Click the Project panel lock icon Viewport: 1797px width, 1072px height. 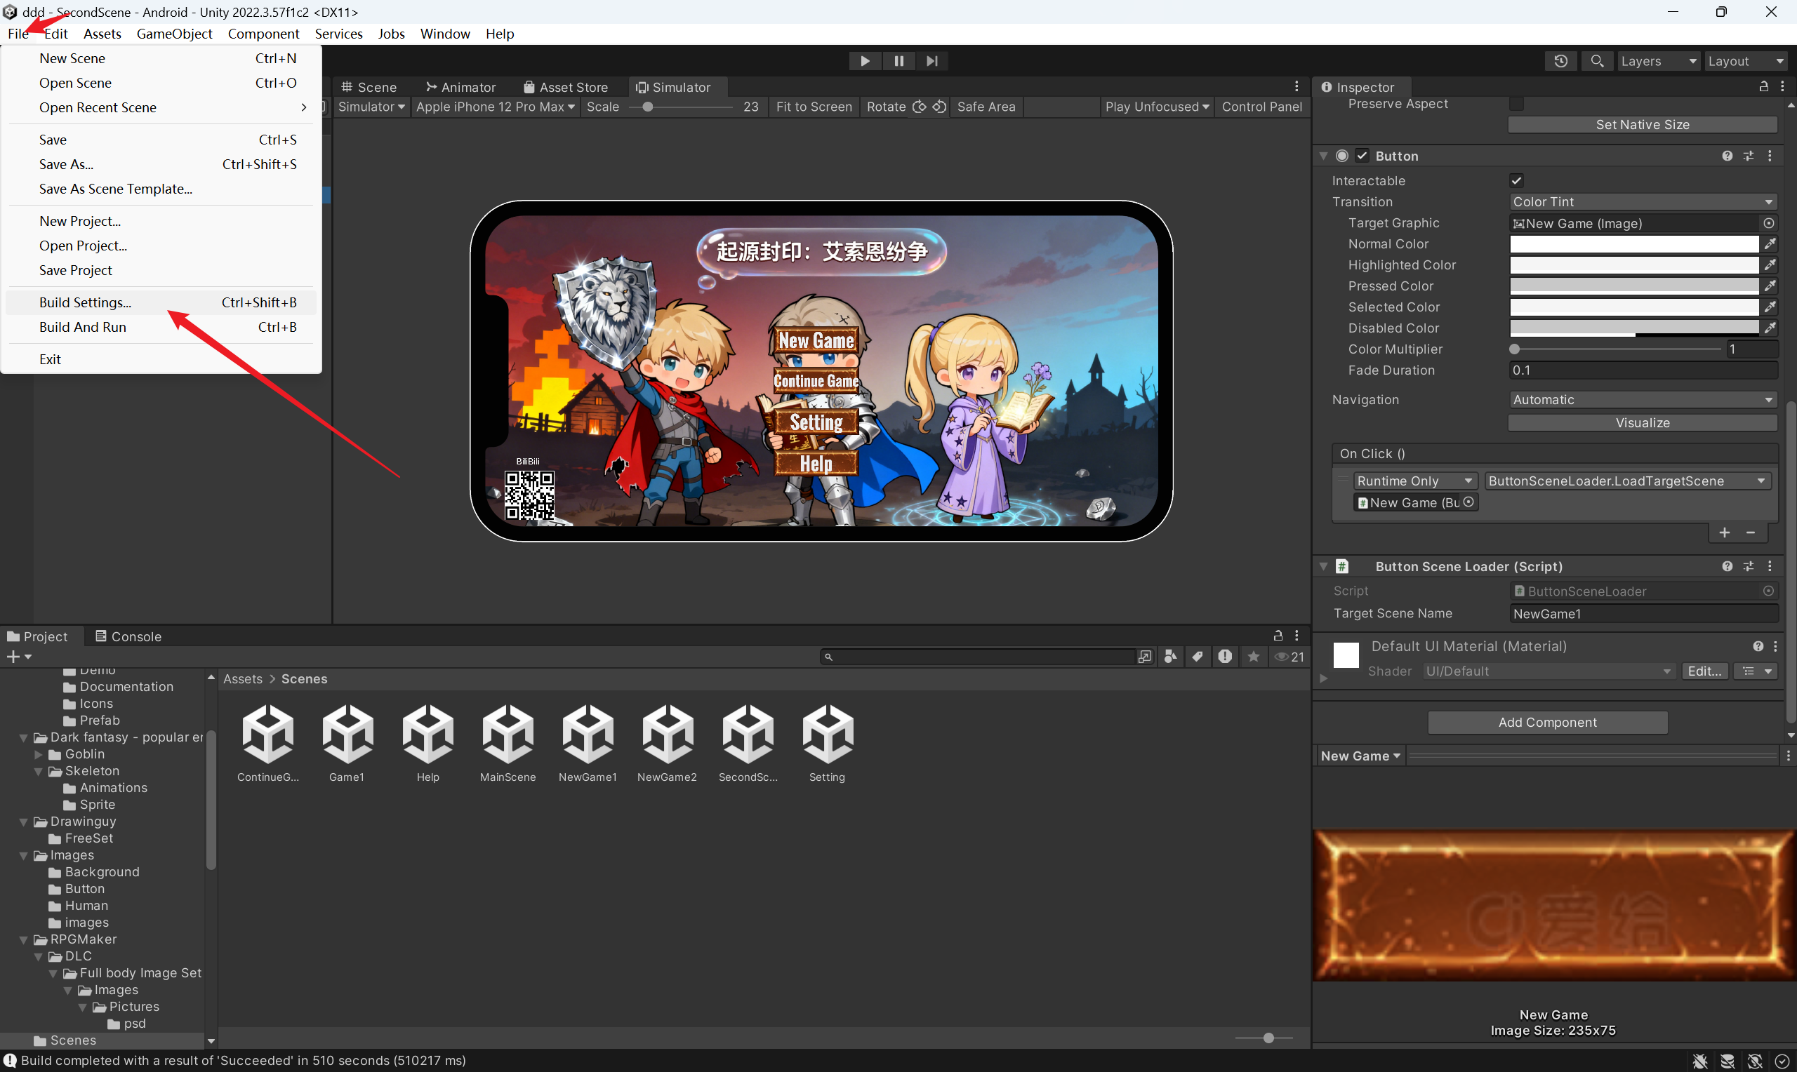[x=1278, y=636]
